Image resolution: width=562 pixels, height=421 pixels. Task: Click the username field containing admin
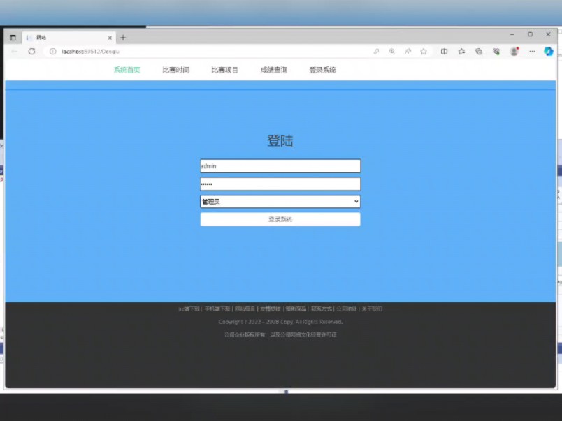(280, 166)
